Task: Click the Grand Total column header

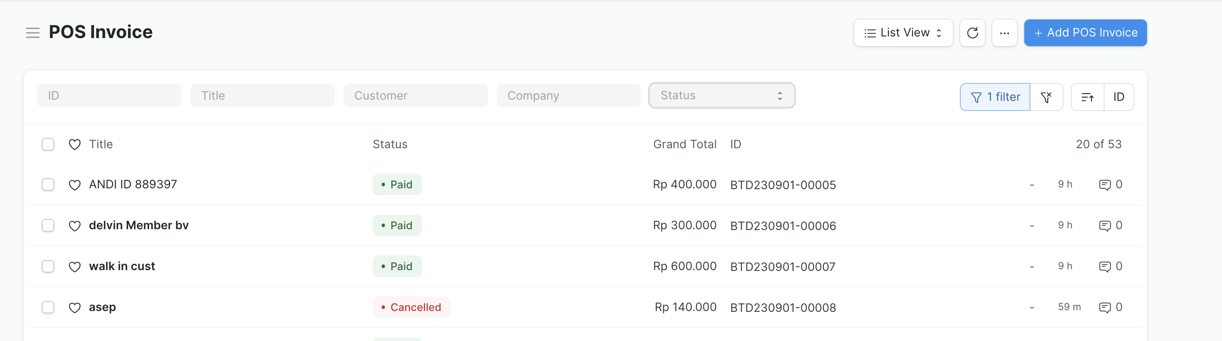Action: (684, 144)
